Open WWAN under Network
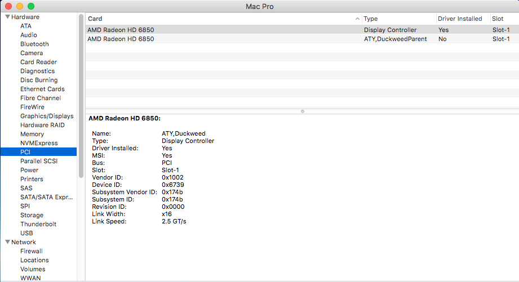Viewport: 519px width, 282px height. click(x=30, y=278)
